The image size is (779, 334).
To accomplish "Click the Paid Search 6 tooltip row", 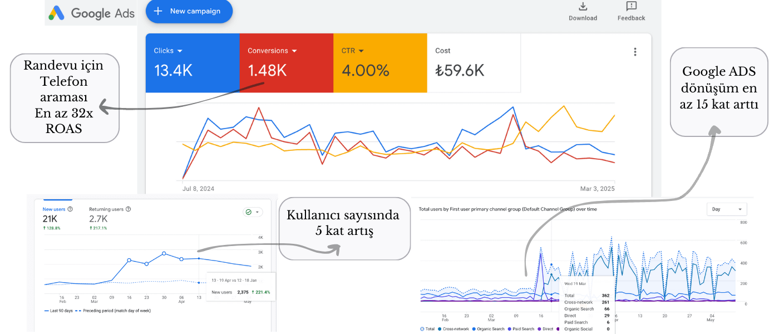I will pyautogui.click(x=586, y=322).
